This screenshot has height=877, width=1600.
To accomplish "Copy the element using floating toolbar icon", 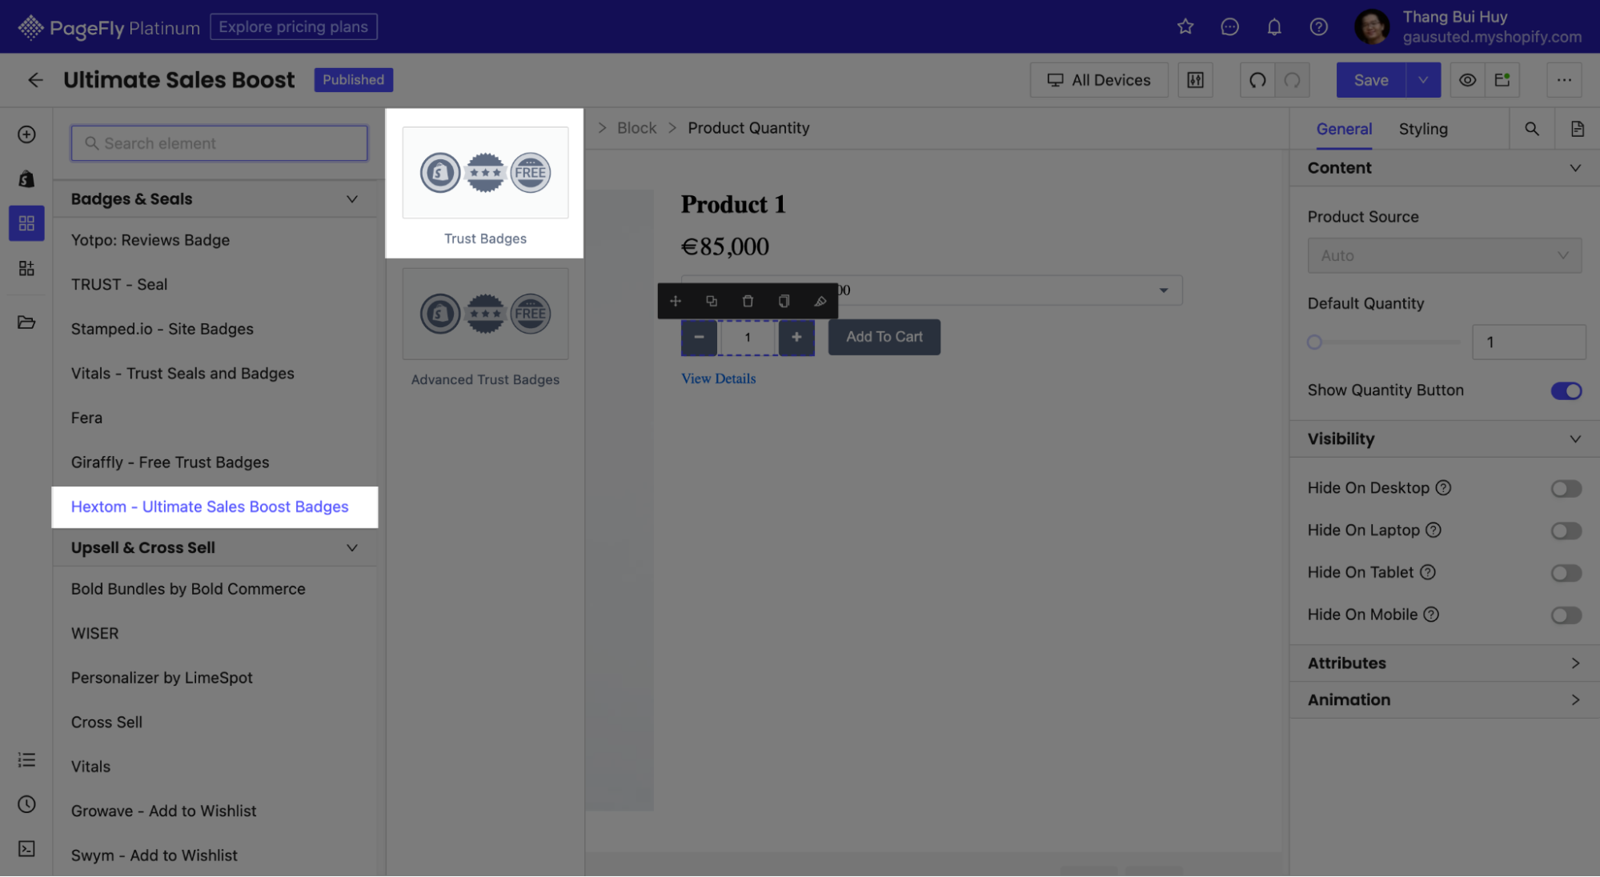I will click(x=784, y=301).
